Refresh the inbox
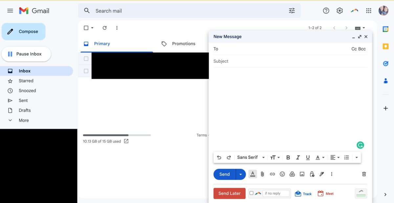 pos(105,28)
